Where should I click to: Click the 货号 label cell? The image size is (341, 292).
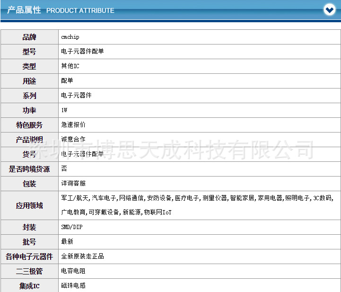29,154
